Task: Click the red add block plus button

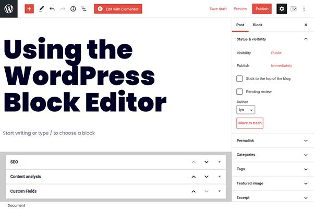Action: click(29, 9)
